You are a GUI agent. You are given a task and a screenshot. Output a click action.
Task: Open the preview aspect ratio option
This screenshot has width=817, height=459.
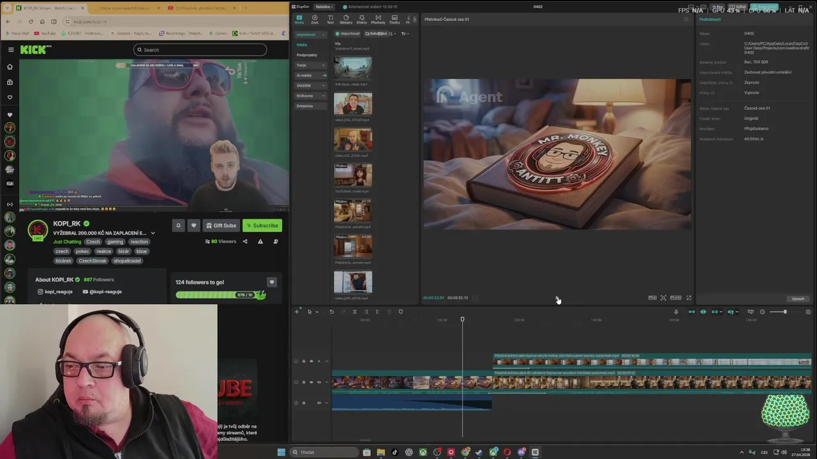click(x=675, y=298)
